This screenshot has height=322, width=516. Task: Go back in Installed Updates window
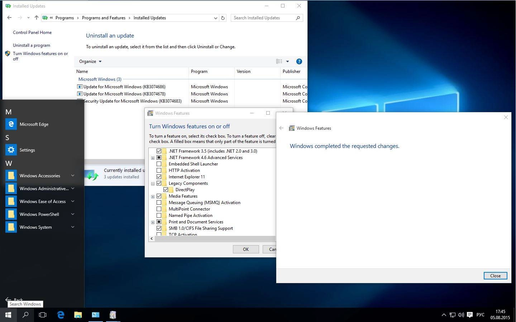(9, 18)
